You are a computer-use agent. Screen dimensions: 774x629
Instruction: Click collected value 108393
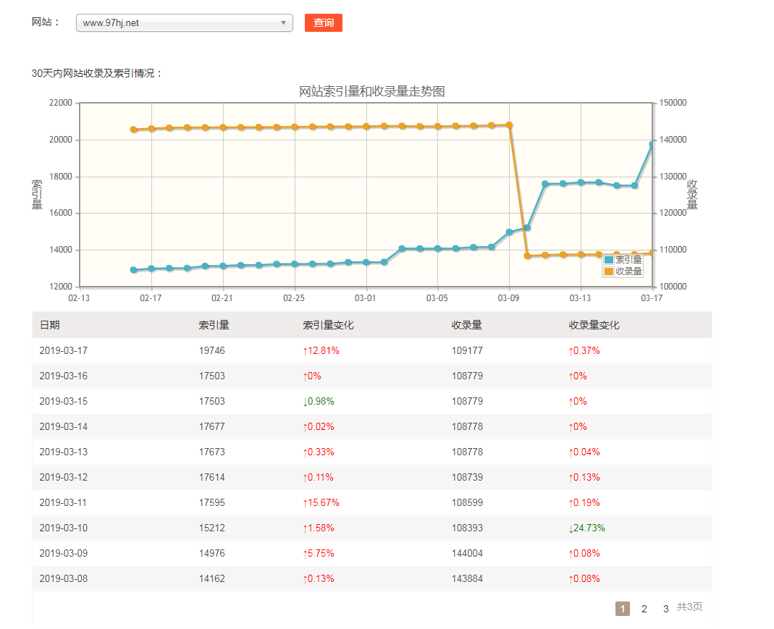click(x=467, y=528)
